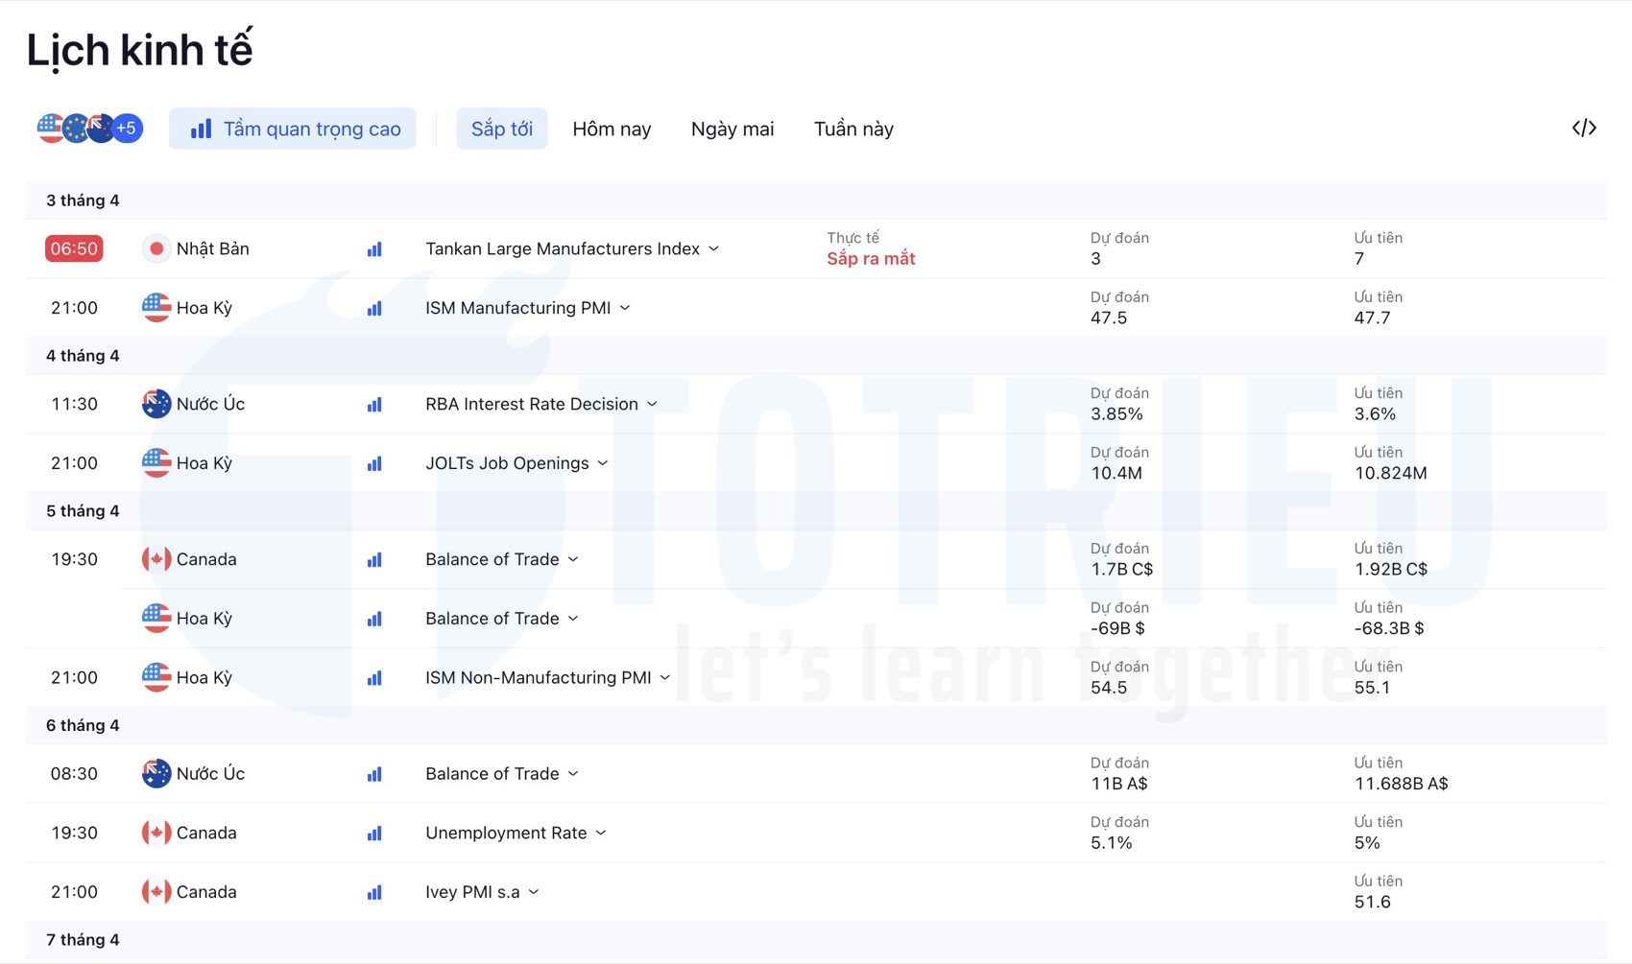This screenshot has height=964, width=1632.
Task: Click US flag on ISM Manufacturing PMI row
Action: (155, 308)
